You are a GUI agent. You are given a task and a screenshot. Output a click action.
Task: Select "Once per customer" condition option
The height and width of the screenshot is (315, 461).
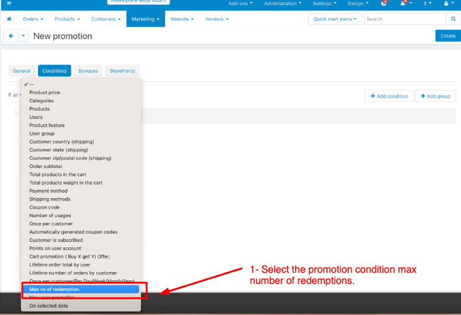click(x=51, y=224)
